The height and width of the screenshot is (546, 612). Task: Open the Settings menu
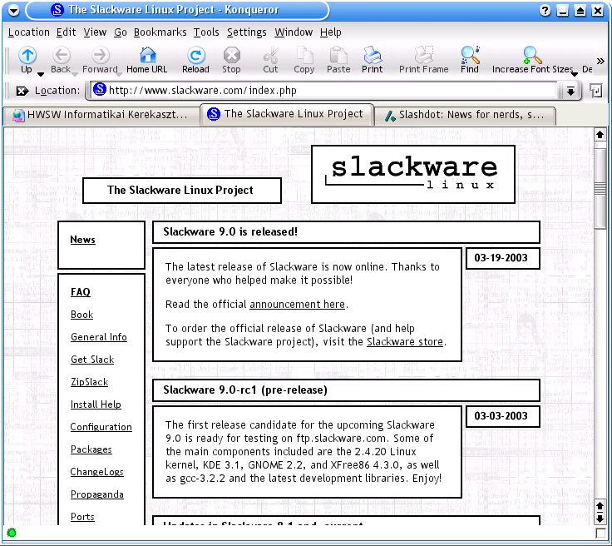point(247,32)
